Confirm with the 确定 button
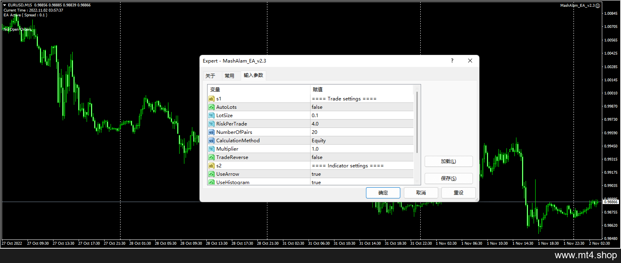621x263 pixels. (383, 193)
